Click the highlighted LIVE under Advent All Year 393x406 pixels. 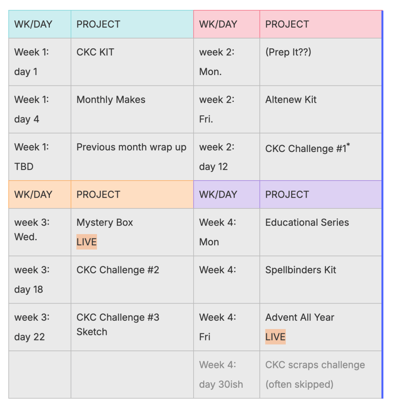275,337
